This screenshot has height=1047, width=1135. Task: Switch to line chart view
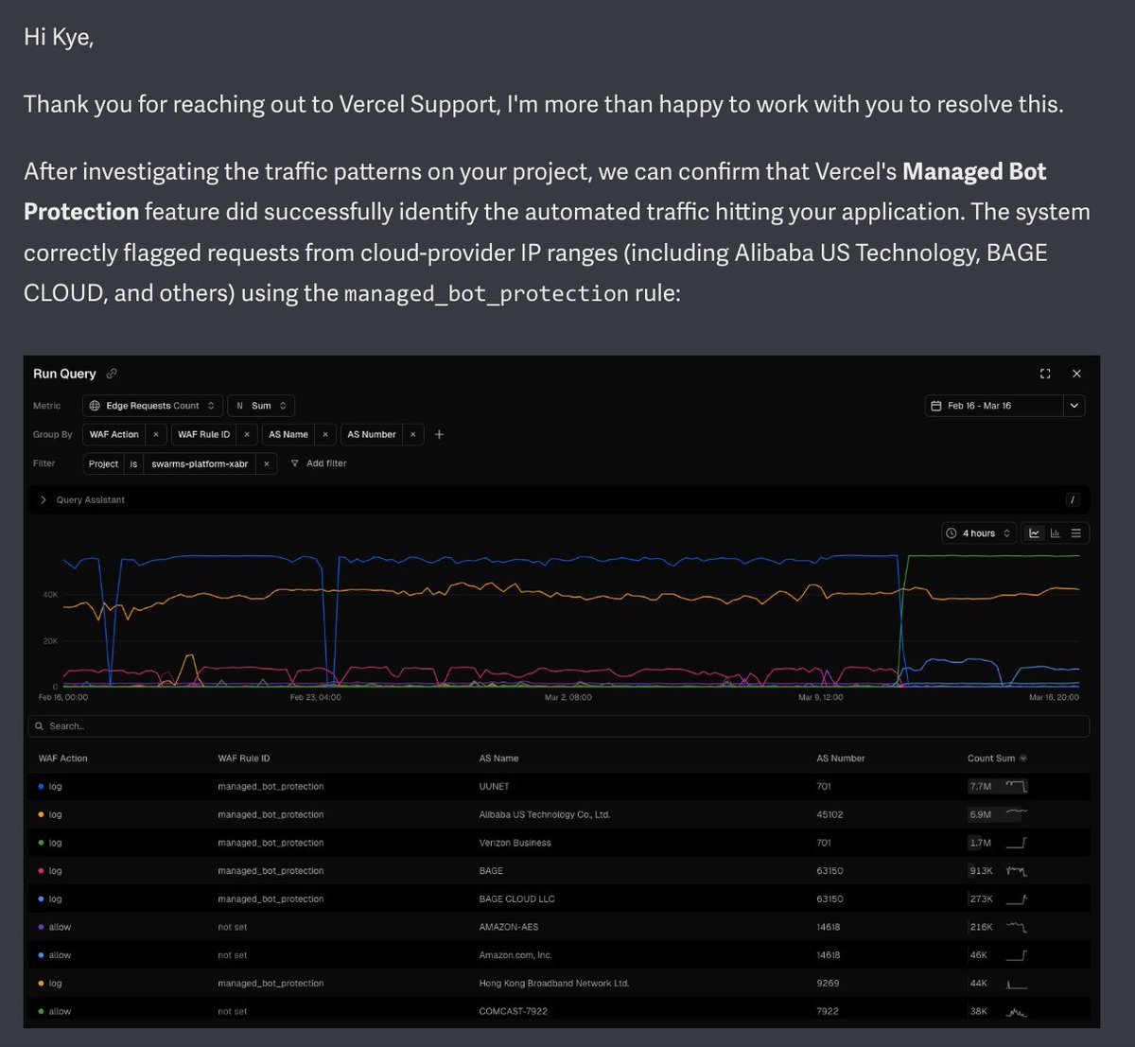click(x=1034, y=533)
